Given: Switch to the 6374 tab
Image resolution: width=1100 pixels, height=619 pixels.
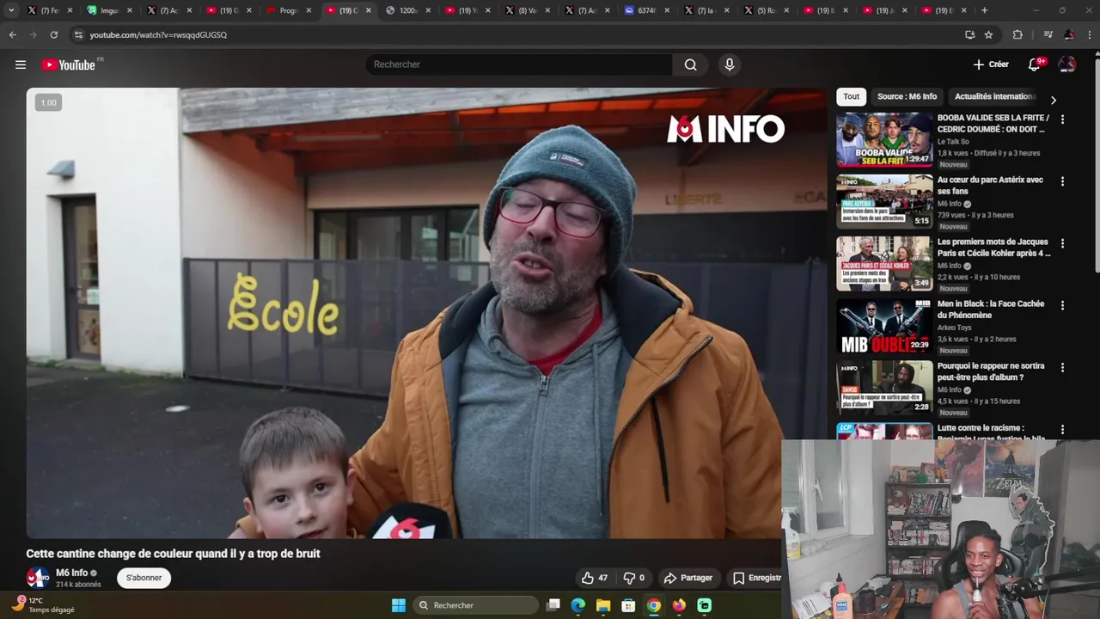Looking at the screenshot, I should click(x=646, y=10).
